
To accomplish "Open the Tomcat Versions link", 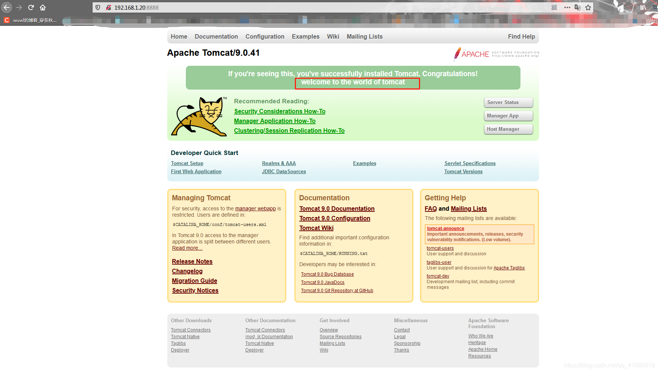I will click(x=463, y=172).
